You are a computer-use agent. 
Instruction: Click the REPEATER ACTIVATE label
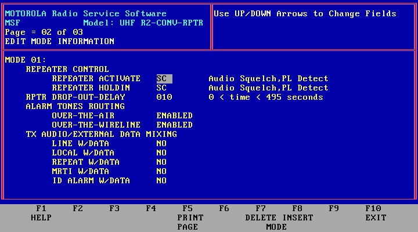[x=96, y=78]
